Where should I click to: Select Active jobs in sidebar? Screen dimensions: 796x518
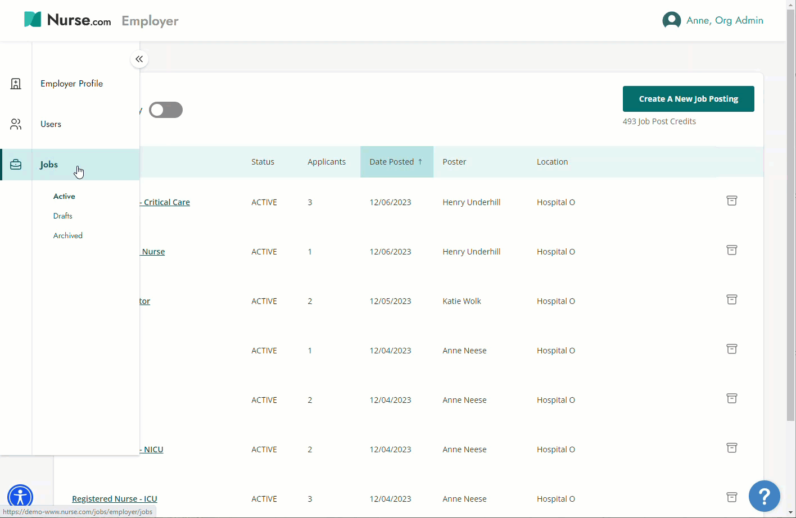click(x=64, y=196)
